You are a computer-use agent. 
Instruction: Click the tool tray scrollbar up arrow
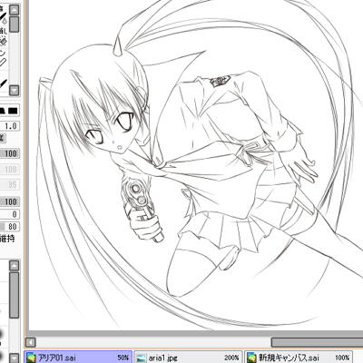click(15, 10)
